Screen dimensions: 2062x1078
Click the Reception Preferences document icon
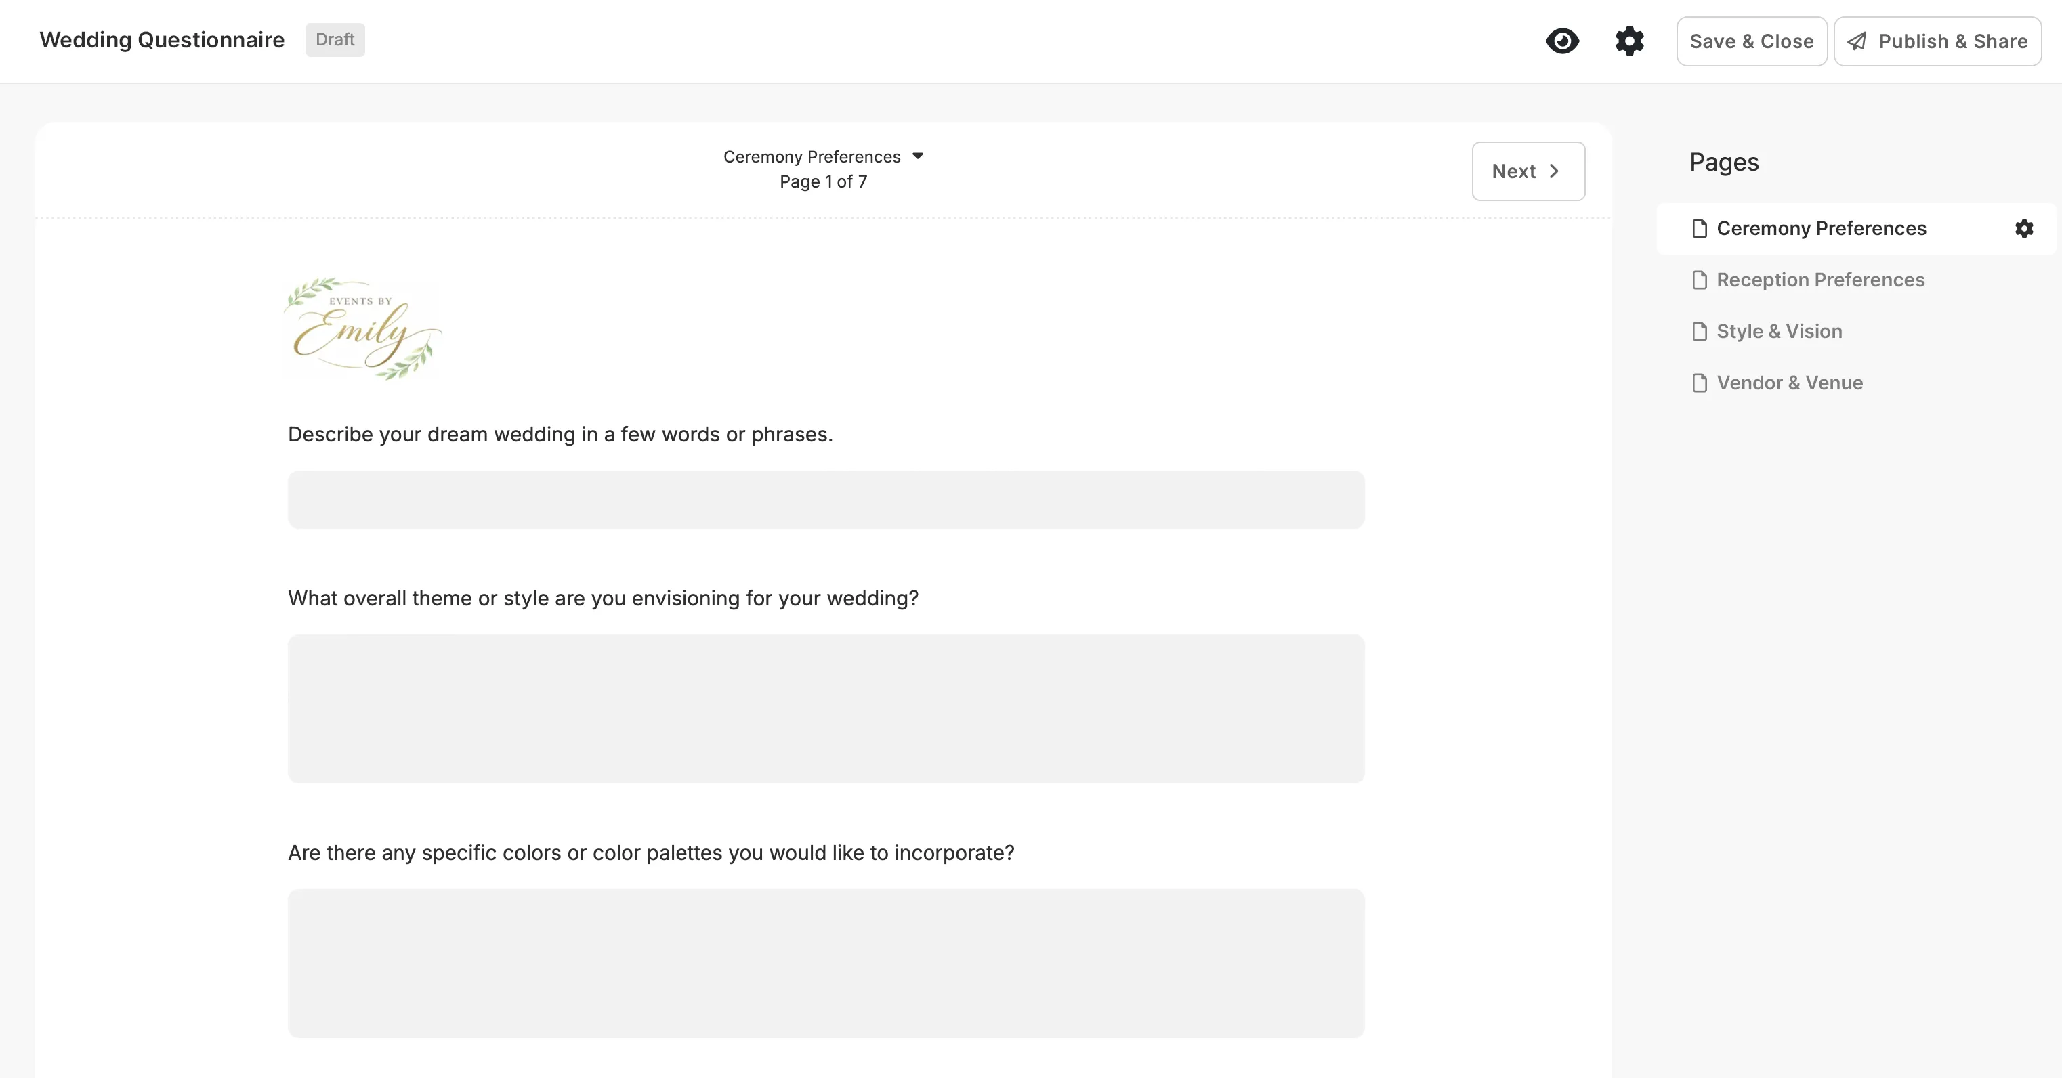pos(1700,280)
